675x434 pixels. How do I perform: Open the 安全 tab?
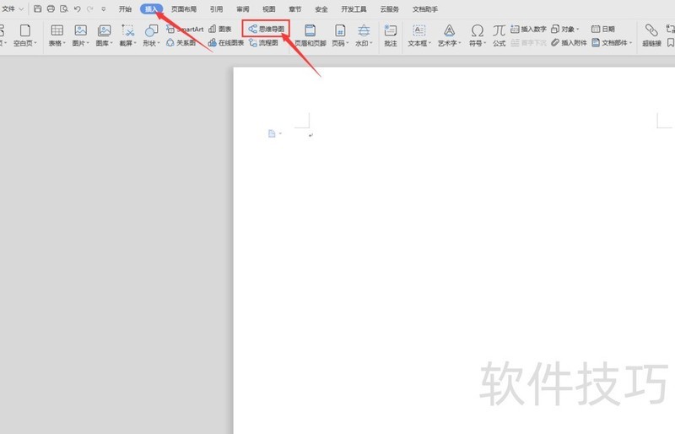(x=321, y=9)
